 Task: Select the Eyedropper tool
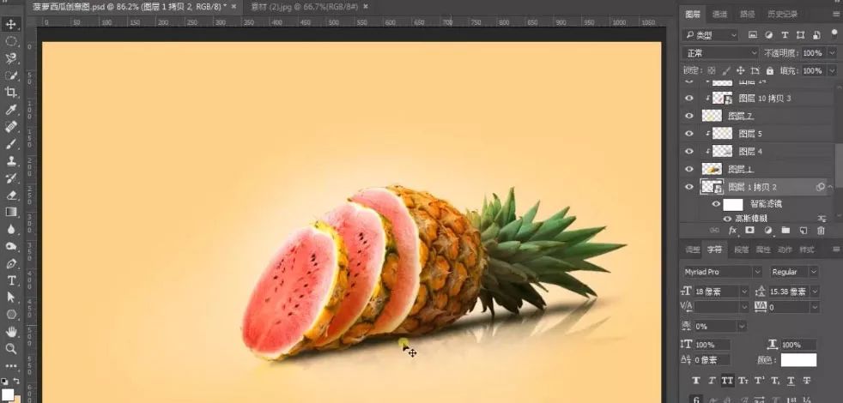click(11, 110)
